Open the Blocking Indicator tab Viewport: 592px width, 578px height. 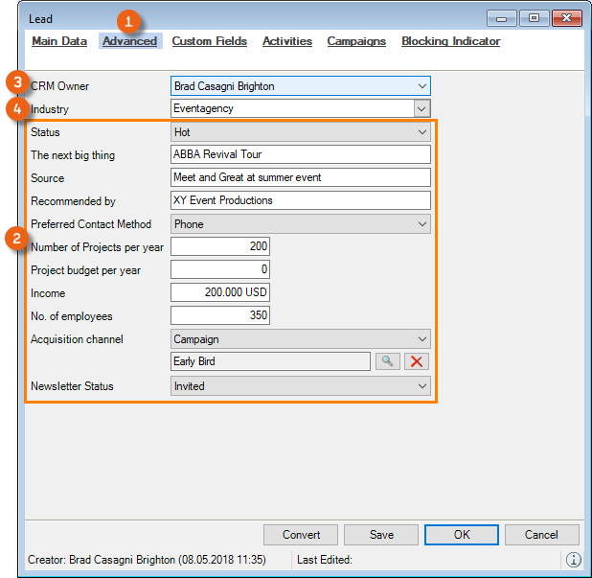450,41
